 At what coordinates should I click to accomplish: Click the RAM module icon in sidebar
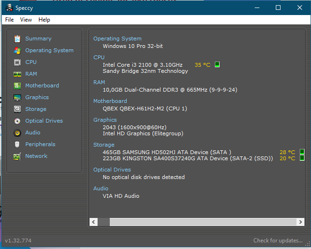coord(17,74)
